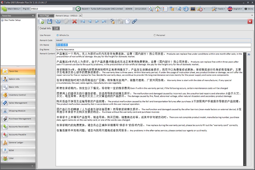Open the English language dropdown
The height and width of the screenshot is (170, 255).
click(235, 9)
